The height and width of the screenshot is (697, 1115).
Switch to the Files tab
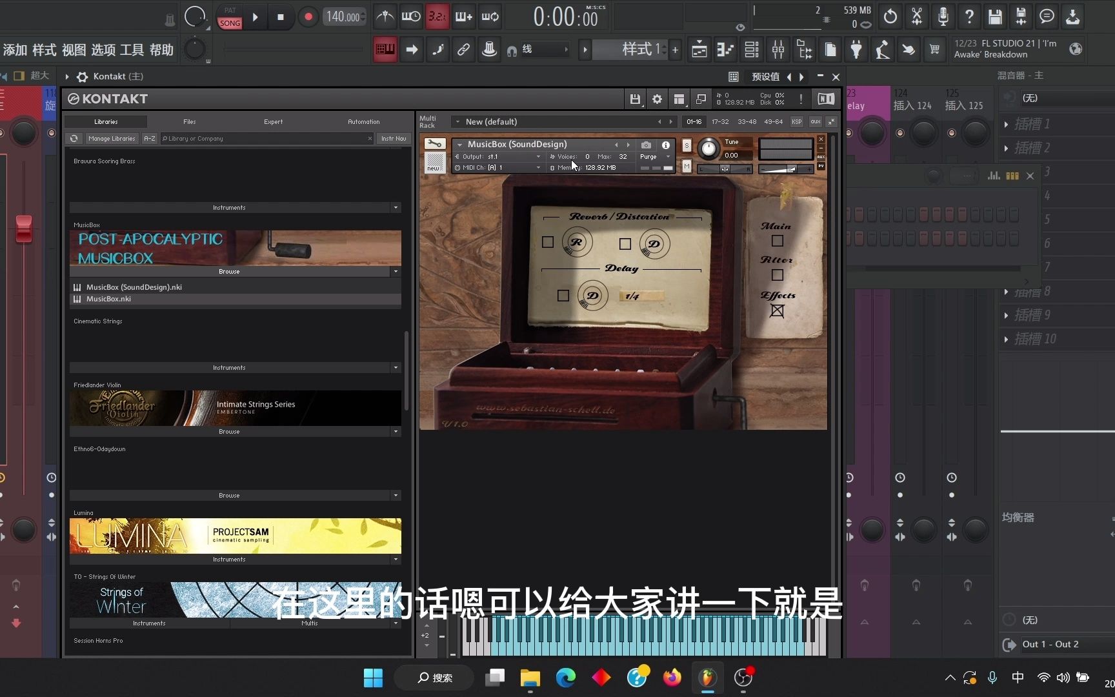point(189,121)
